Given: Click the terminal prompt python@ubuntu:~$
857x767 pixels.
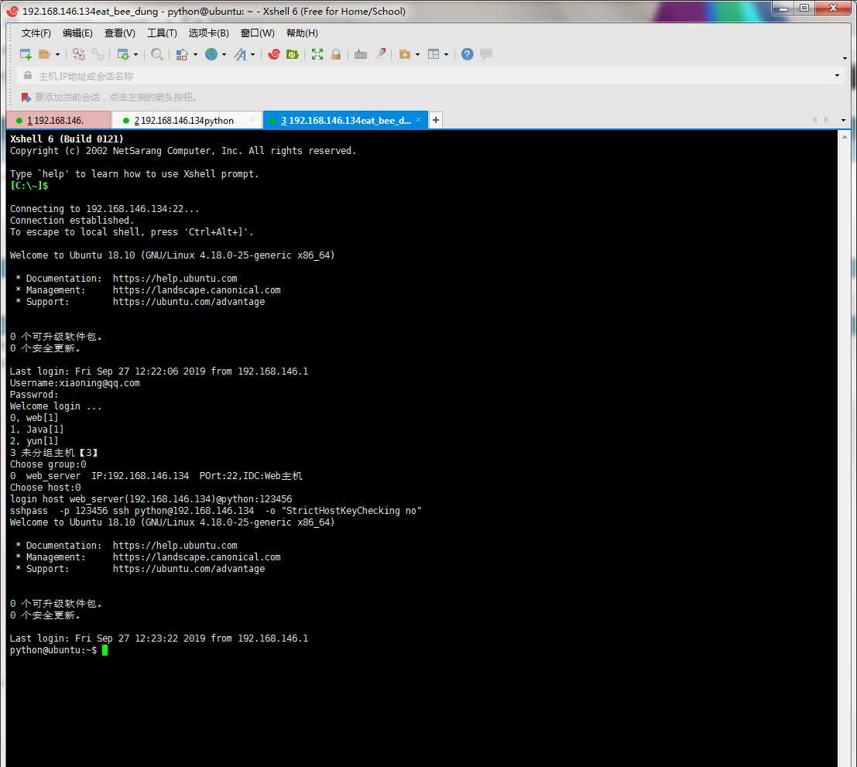Looking at the screenshot, I should [x=53, y=650].
